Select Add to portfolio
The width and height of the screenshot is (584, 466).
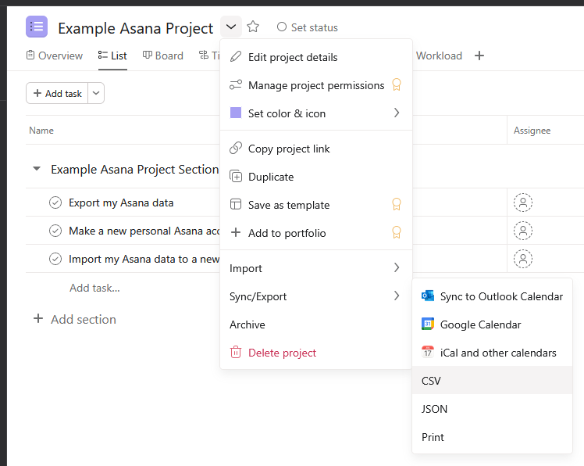316,233
